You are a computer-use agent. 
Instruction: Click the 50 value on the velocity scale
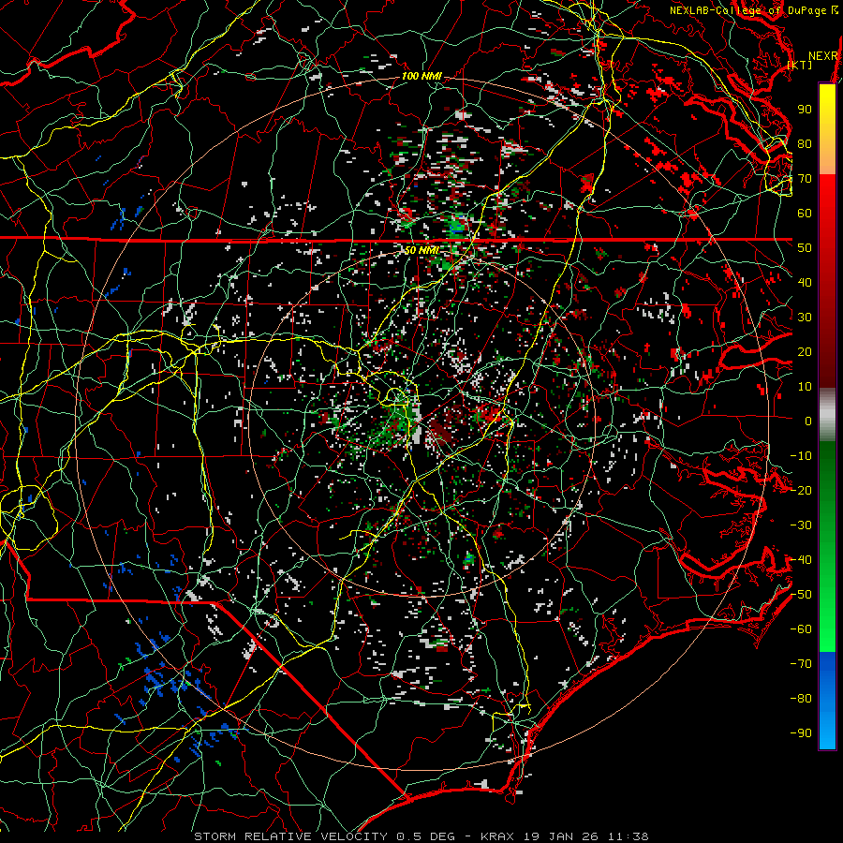tap(805, 248)
